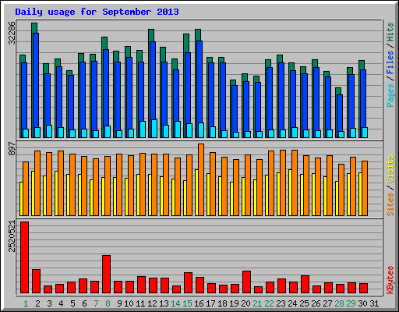Screen dimensions: 399x312
Task: Select day label '28' on the x-axis
Action: click(339, 303)
